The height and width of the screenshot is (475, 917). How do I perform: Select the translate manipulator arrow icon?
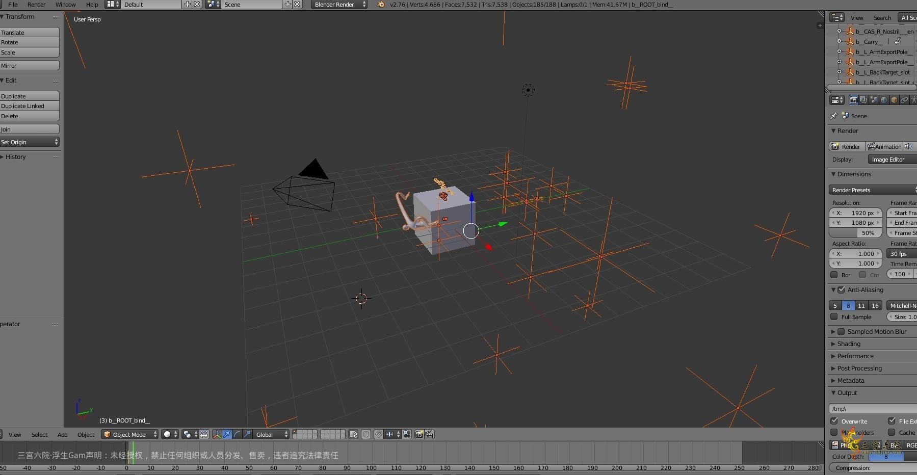(227, 434)
